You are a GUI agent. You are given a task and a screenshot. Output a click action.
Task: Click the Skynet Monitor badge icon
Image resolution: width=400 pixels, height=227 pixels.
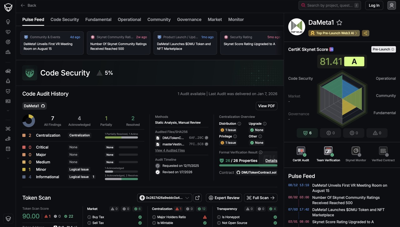356,151
